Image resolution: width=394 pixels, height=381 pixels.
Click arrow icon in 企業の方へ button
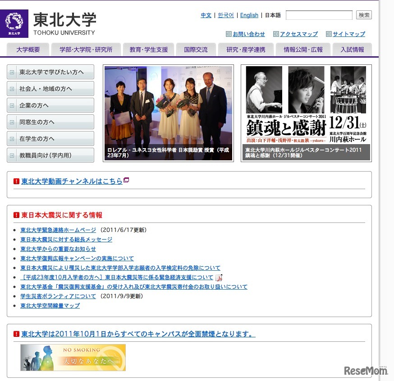click(x=12, y=106)
